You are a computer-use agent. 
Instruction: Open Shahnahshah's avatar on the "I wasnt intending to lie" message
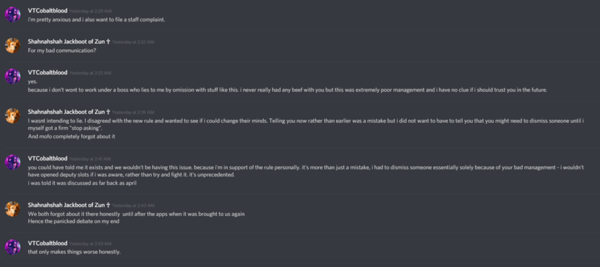pyautogui.click(x=13, y=116)
